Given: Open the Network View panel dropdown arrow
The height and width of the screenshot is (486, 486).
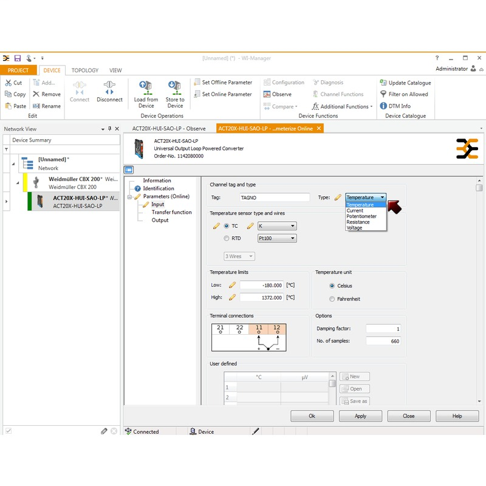Looking at the screenshot, I should tap(103, 129).
